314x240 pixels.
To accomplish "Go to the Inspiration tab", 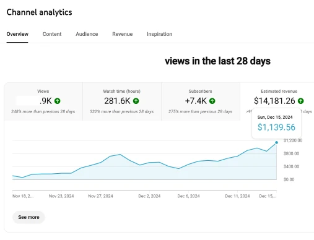I will pos(160,34).
